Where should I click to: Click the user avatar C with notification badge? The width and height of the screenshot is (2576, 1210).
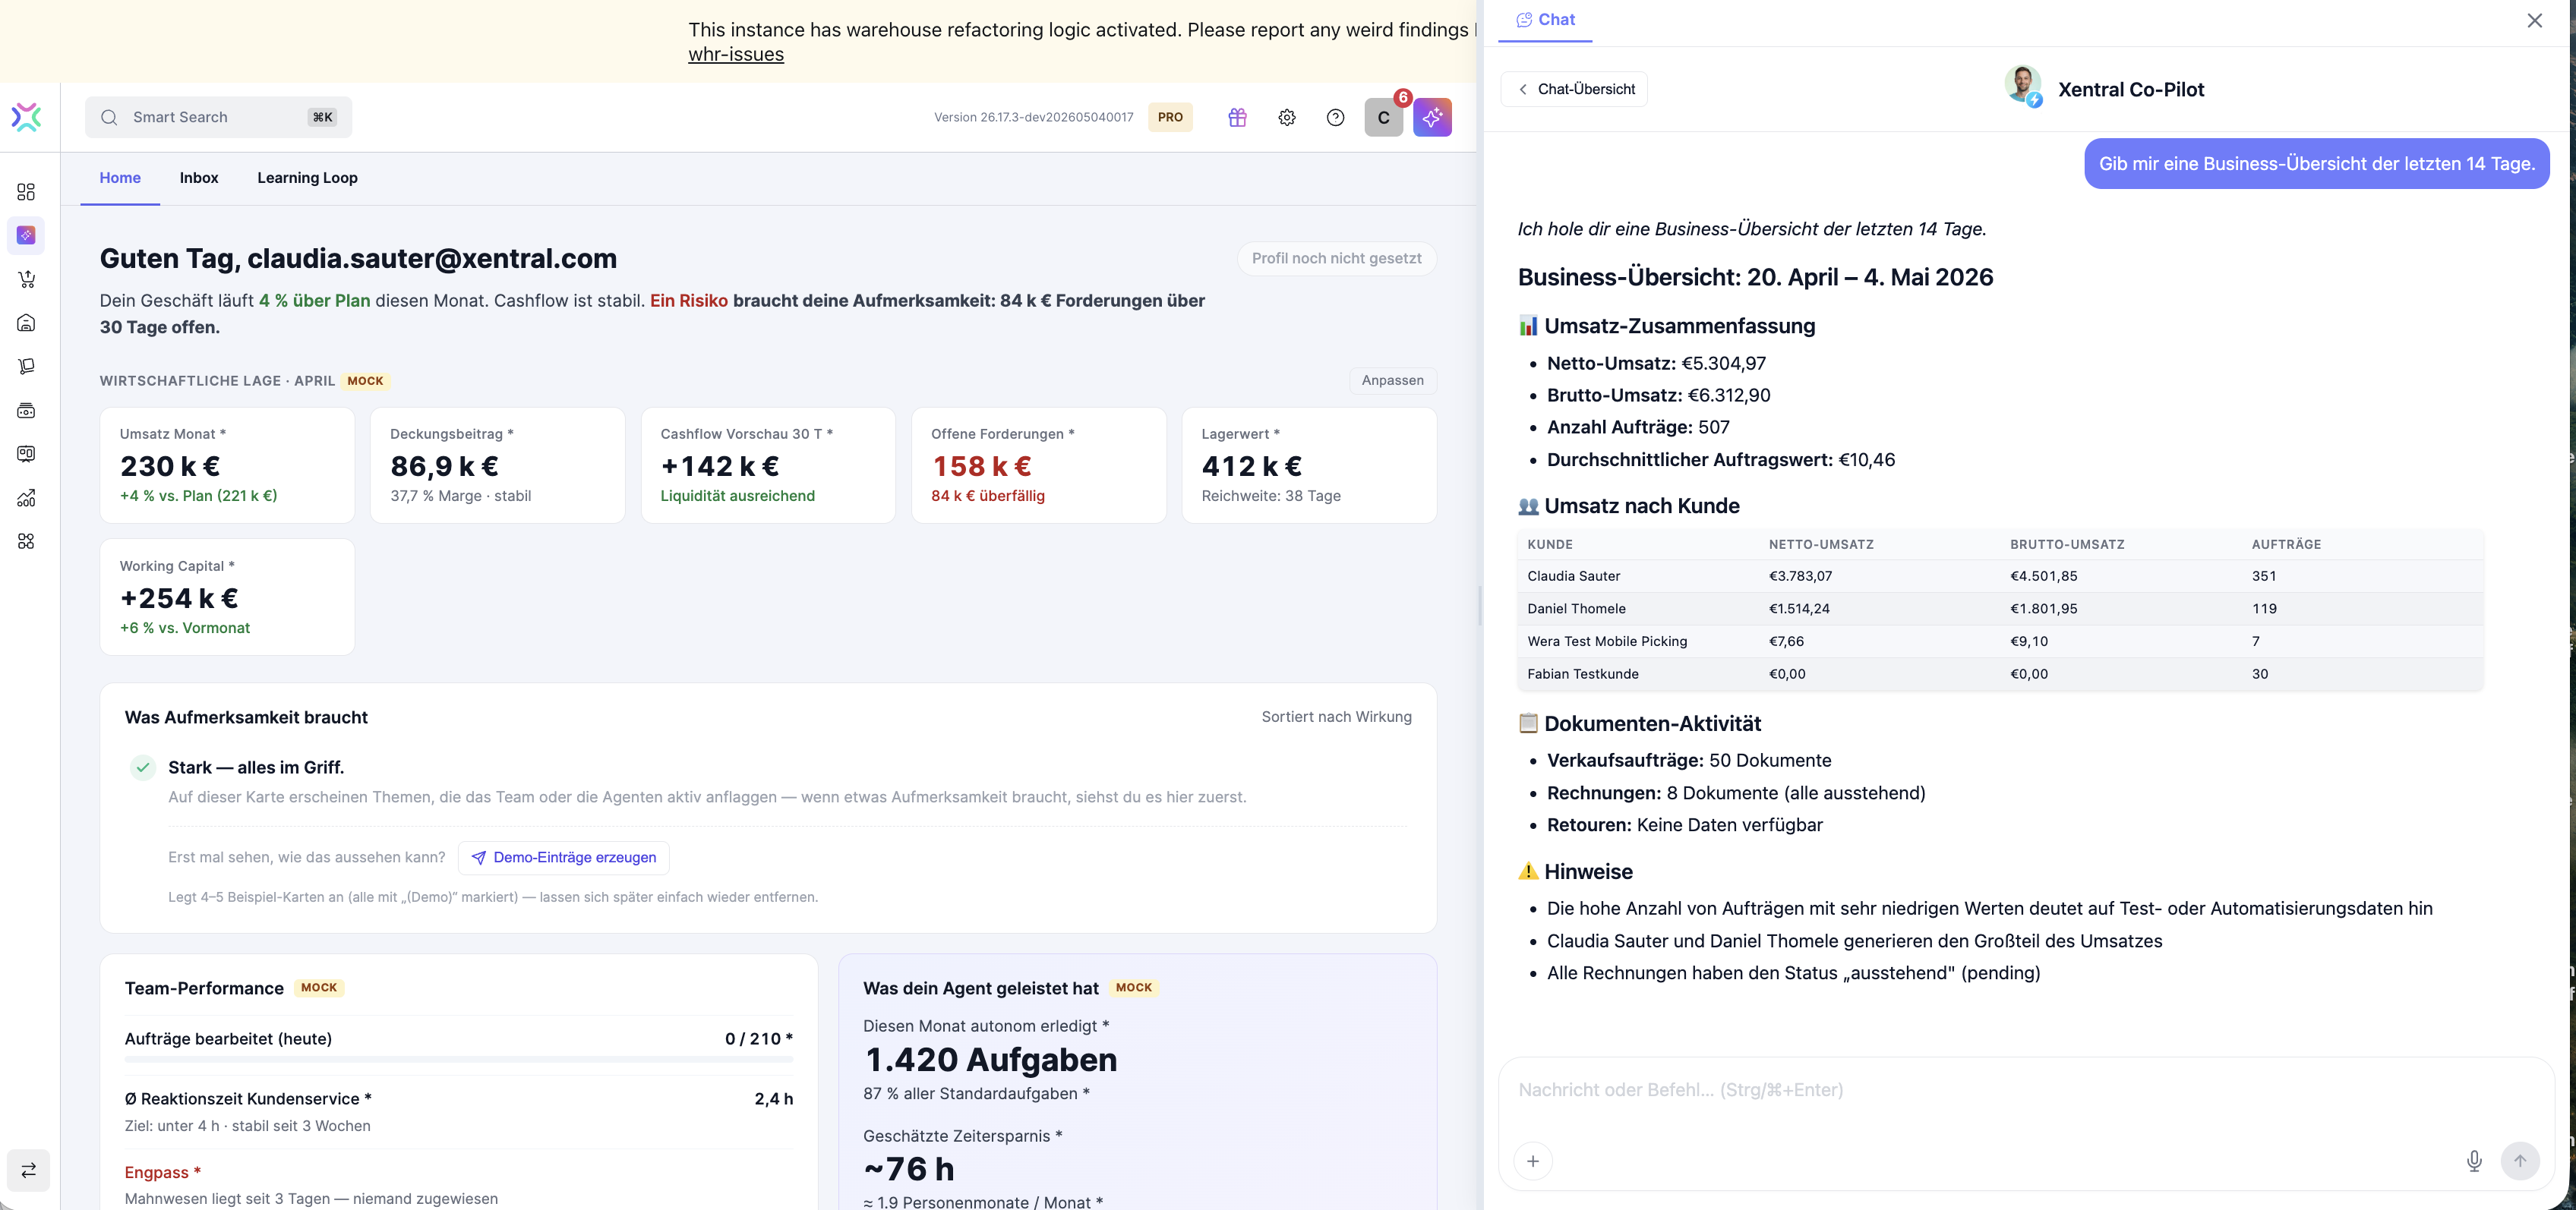[1384, 117]
